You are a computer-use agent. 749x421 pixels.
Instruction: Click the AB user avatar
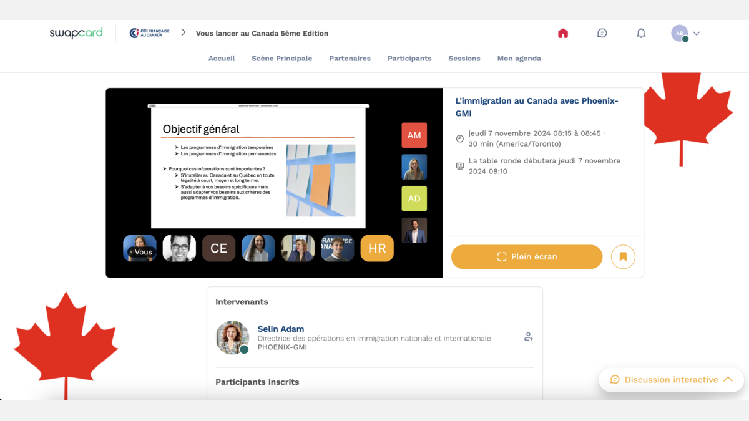coord(680,33)
